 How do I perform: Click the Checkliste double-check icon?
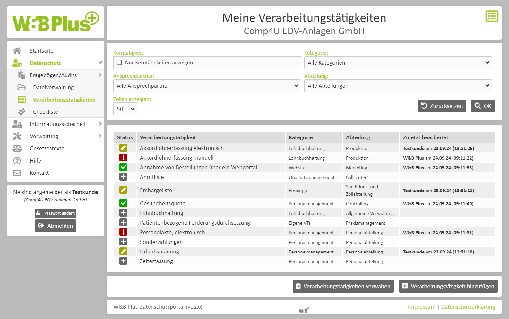coord(22,112)
